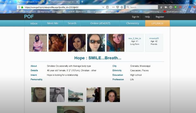196x113 pixels.
Task: Open the Dropbox bookmark
Action: click(128, 12)
